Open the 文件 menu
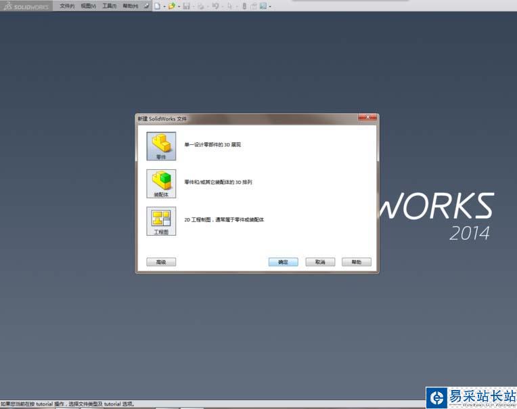This screenshot has width=517, height=409. [x=67, y=6]
